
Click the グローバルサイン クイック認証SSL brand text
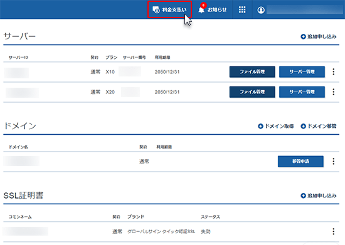point(161,232)
